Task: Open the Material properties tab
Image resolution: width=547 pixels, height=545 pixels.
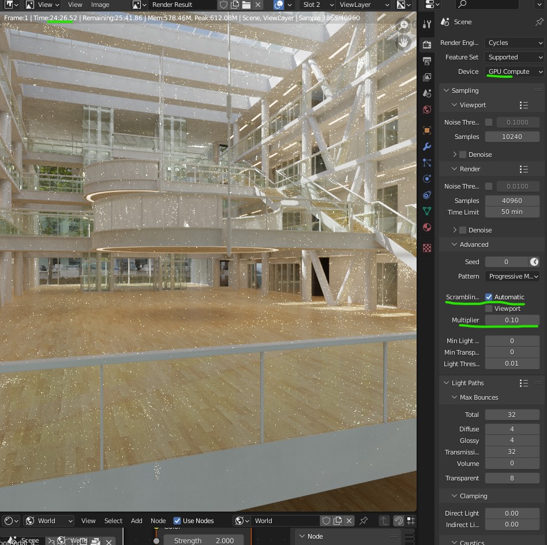Action: pos(427,227)
